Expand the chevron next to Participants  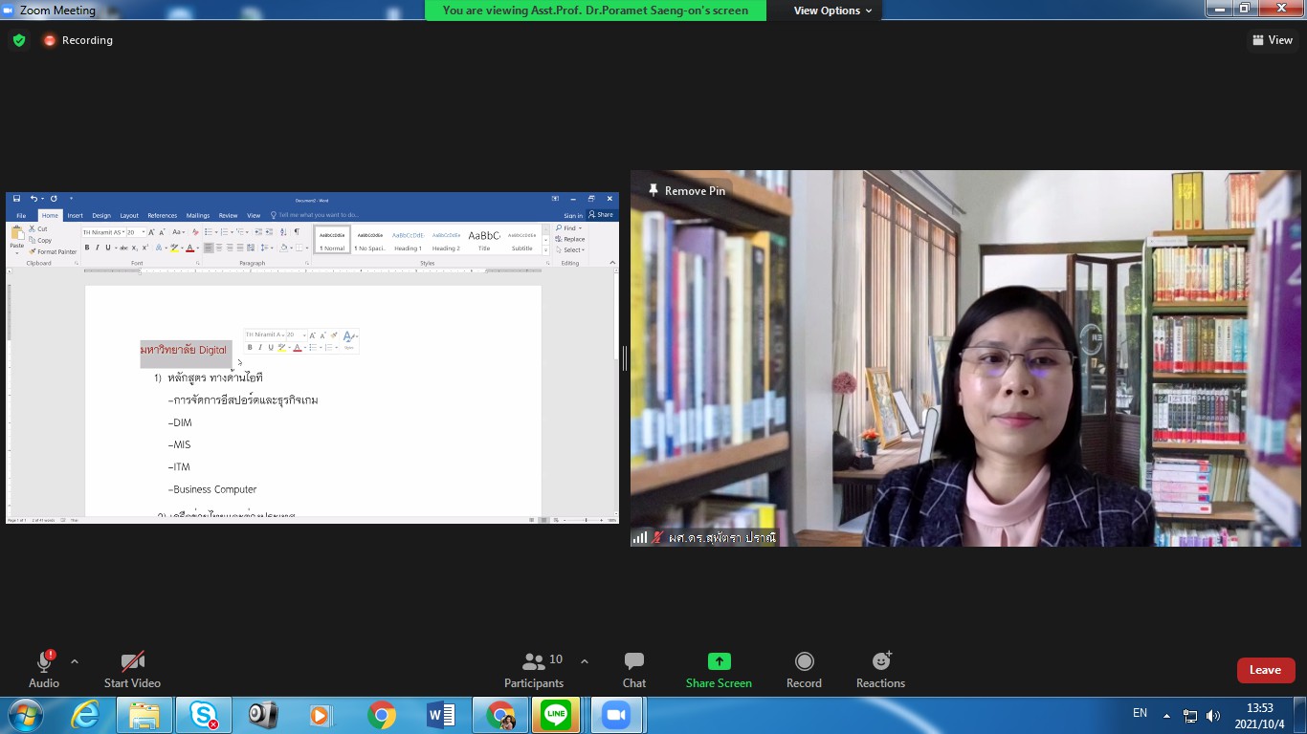click(585, 661)
